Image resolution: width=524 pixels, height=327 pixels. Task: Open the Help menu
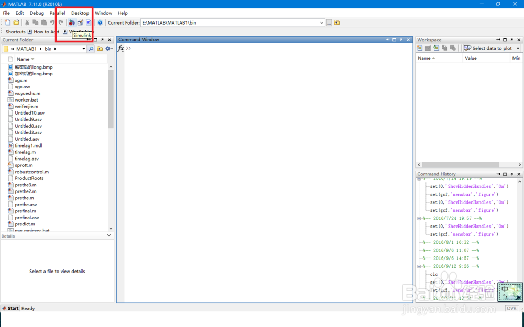(123, 13)
